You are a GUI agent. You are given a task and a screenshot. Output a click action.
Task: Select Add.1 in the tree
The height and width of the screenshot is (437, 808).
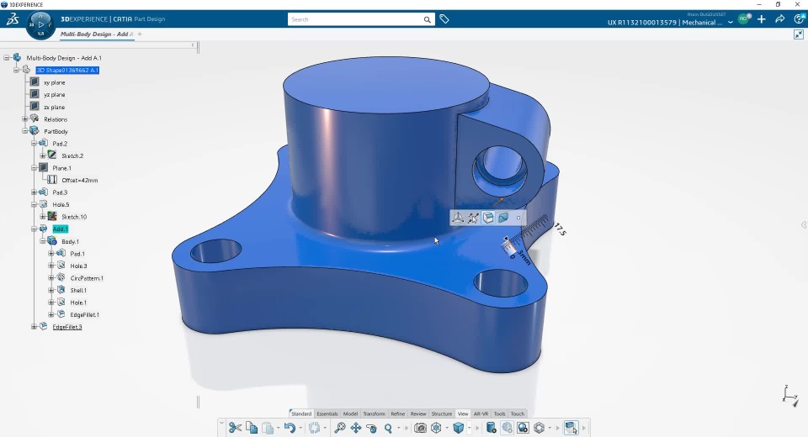[x=61, y=229]
